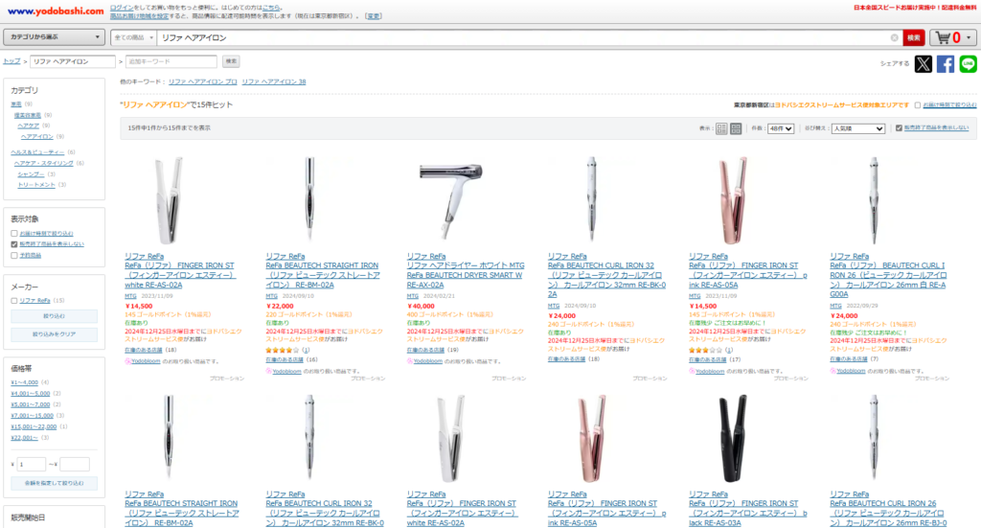Uncheck the left sidebar 販売終了商品を表示しない checkbox

(x=13, y=244)
